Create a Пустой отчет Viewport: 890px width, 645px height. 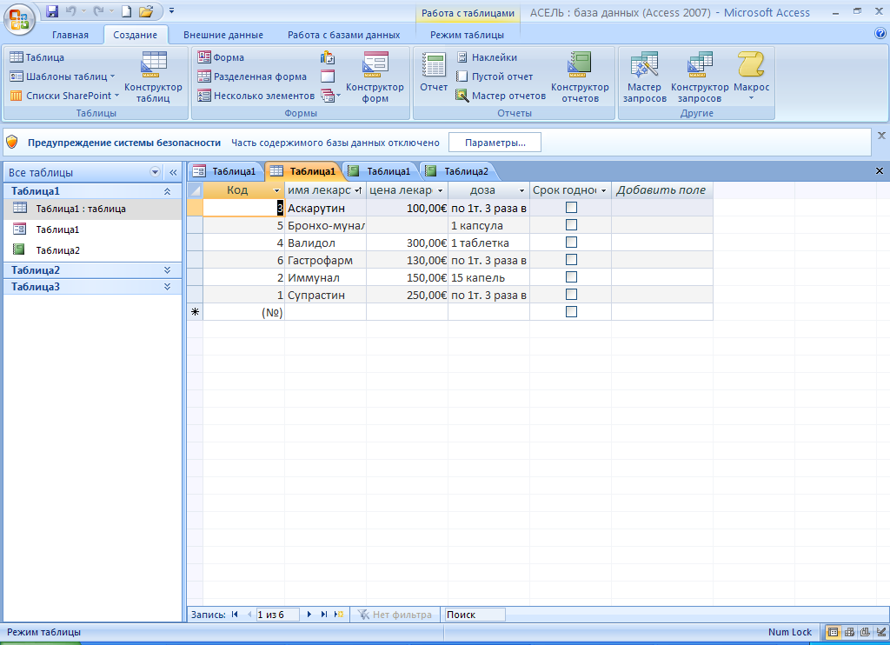[495, 76]
